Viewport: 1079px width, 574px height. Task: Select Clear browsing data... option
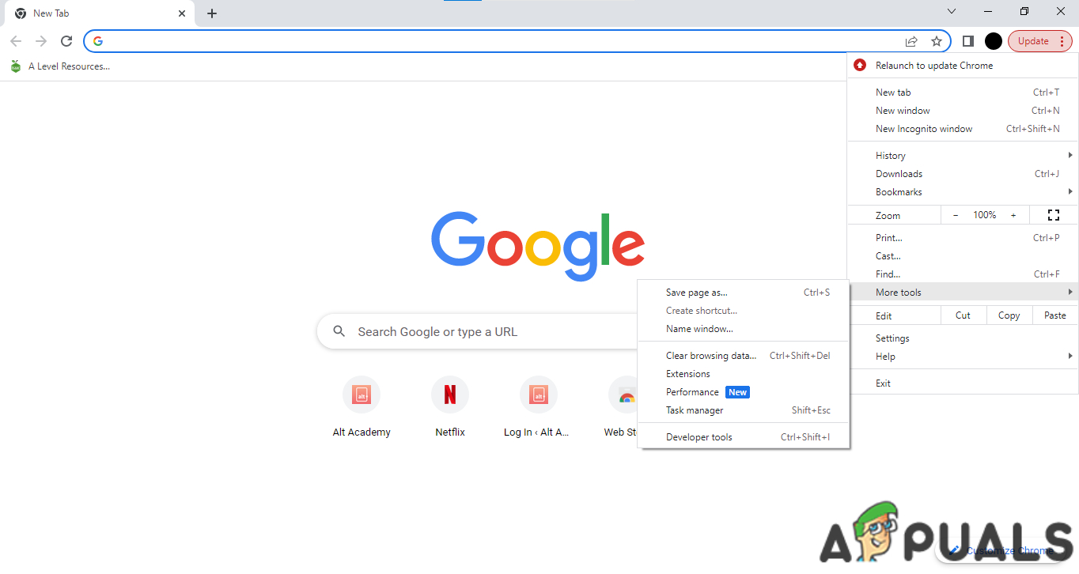[x=744, y=356]
